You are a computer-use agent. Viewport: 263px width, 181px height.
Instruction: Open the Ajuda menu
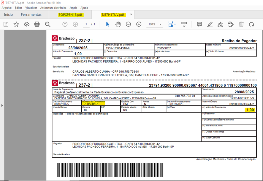84,8
